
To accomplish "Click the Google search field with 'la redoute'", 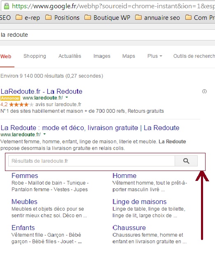I will click(x=107, y=35).
